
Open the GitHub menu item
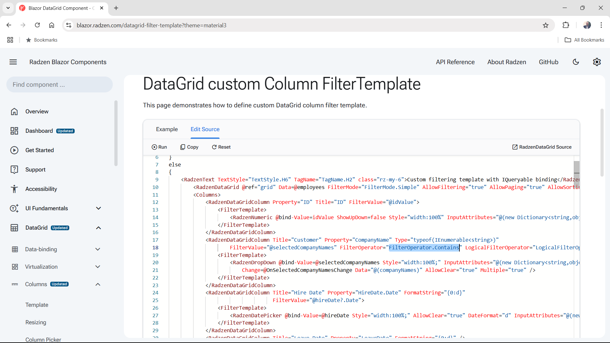click(548, 62)
